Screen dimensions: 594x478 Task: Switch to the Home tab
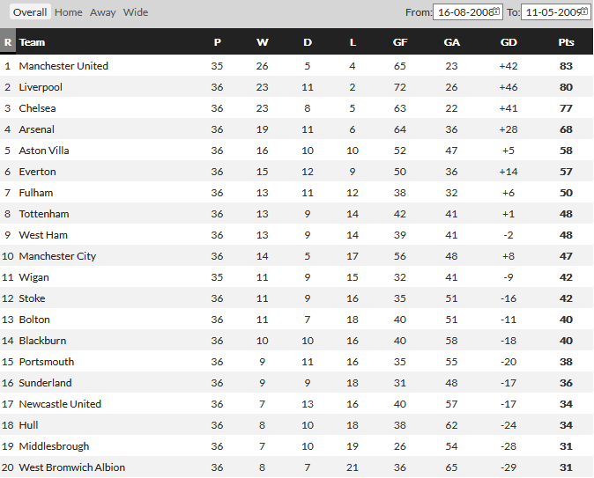click(x=68, y=12)
